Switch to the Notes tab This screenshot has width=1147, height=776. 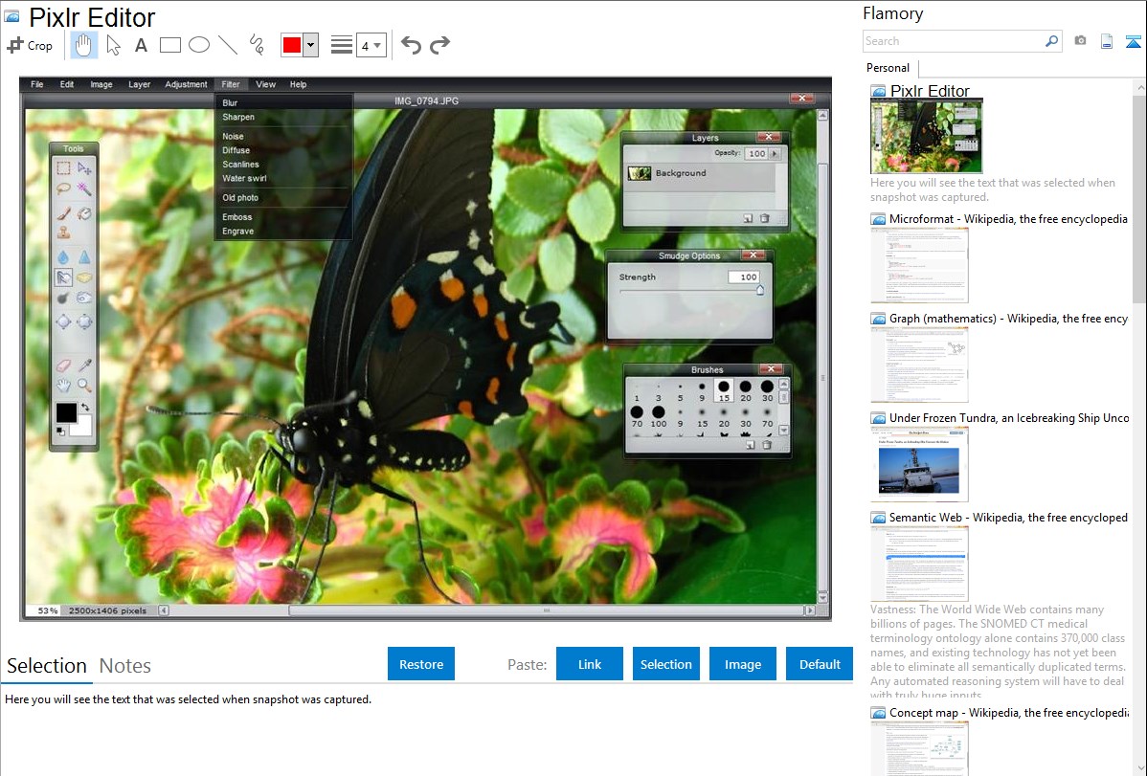click(x=125, y=666)
